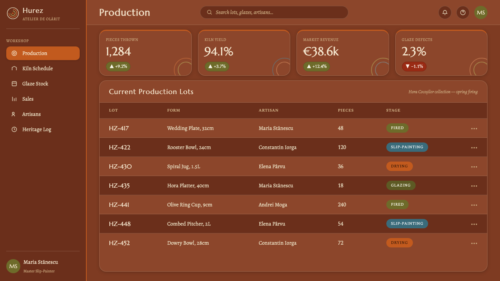Screen dimensions: 500x281
Task: Open Kiln Schedule page
Action: (x=43, y=69)
